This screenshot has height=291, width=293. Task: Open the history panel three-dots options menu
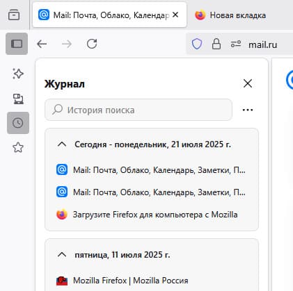(248, 110)
